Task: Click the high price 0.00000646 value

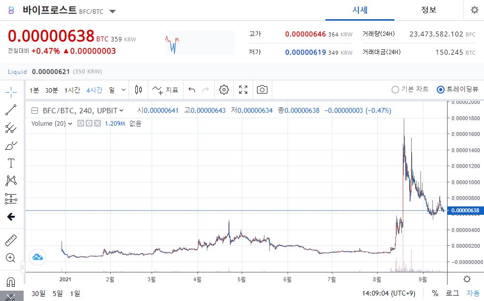Action: click(x=305, y=34)
